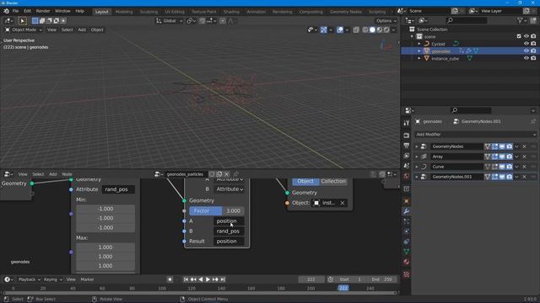
Task: Open File menu
Action: point(15,11)
